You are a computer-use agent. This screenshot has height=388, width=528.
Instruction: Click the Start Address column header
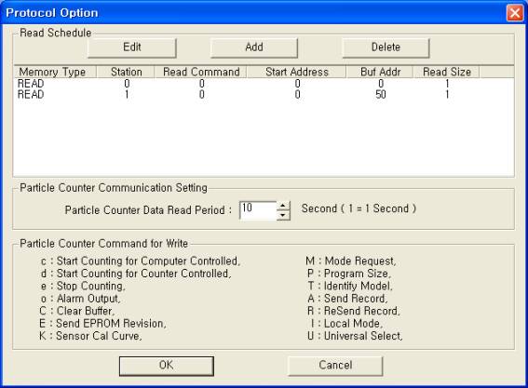click(x=297, y=72)
